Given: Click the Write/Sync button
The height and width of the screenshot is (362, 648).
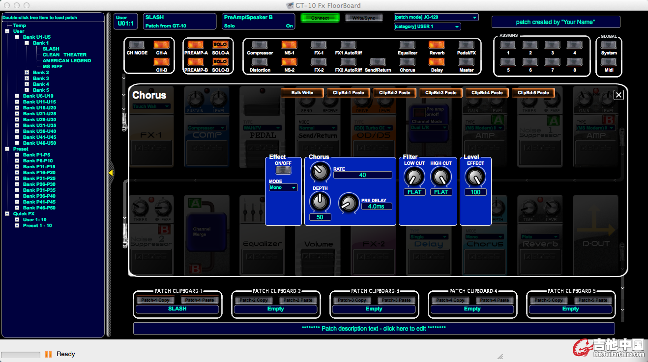Looking at the screenshot, I should pyautogui.click(x=364, y=18).
